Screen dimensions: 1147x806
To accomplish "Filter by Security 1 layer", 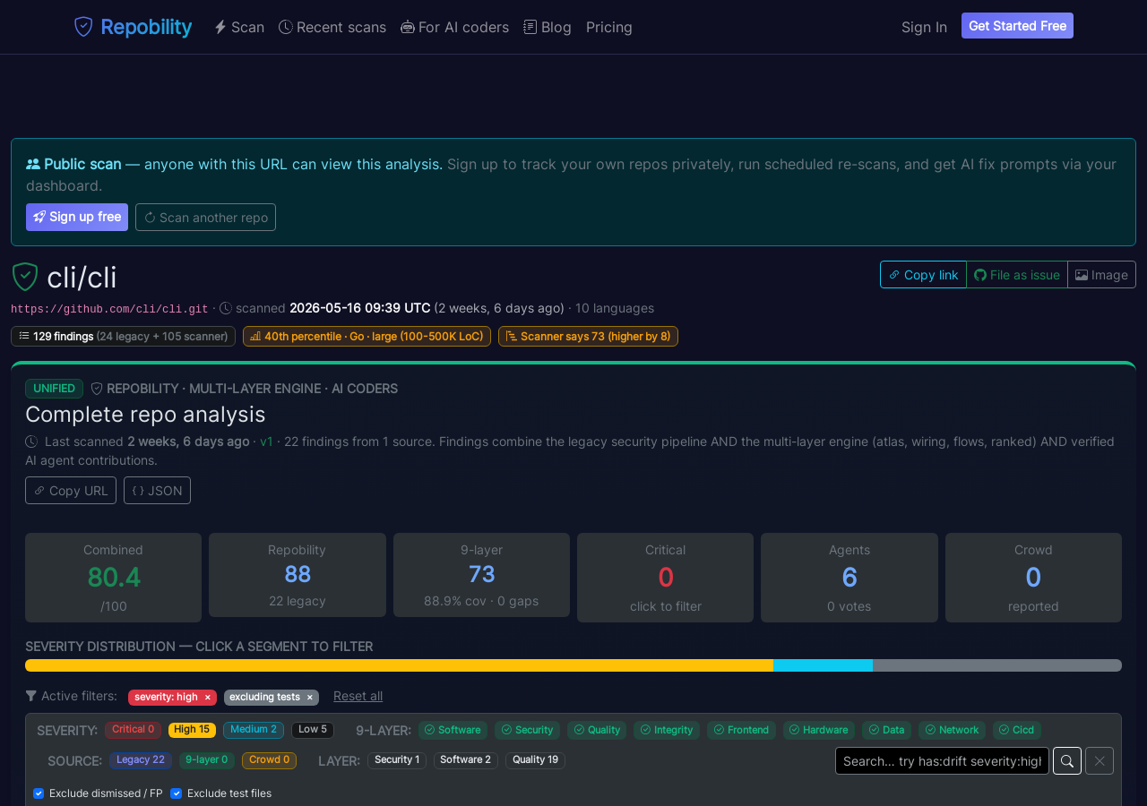I will click(397, 760).
